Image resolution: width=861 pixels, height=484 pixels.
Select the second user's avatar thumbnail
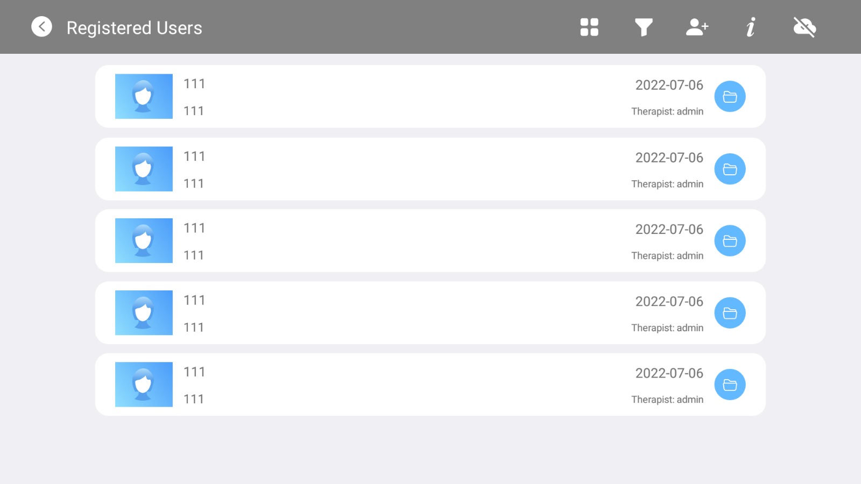click(144, 169)
